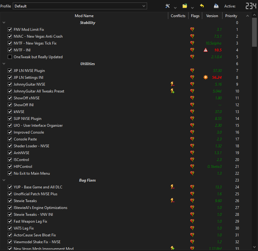Collapse the Bug Fixes separator
The image size is (258, 251).
coord(4,180)
